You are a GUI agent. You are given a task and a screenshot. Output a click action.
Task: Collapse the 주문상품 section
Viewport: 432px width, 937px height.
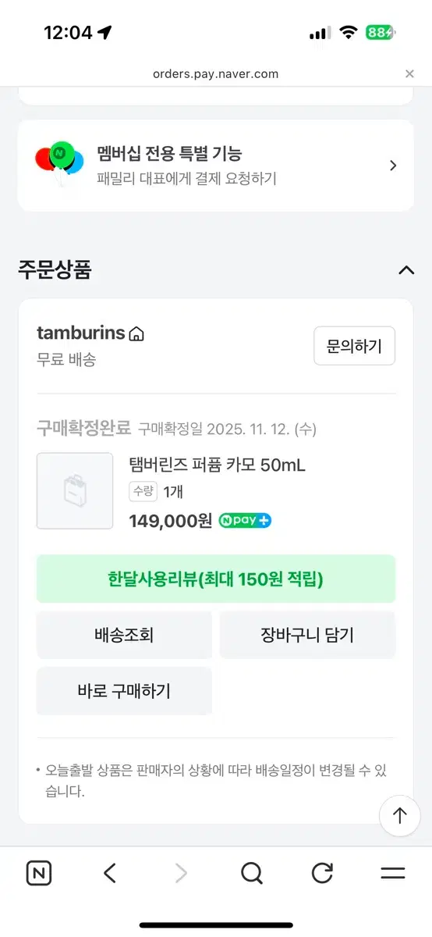tap(406, 270)
